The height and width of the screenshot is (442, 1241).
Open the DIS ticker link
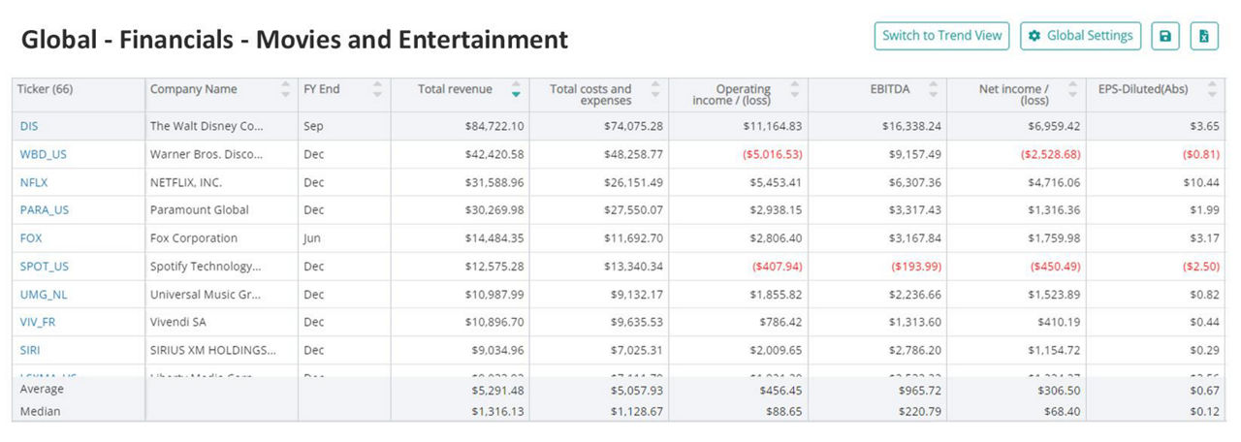coord(29,126)
